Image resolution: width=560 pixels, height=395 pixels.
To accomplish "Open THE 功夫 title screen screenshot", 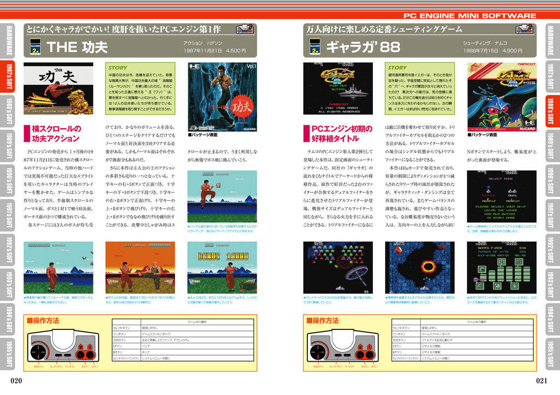I will pyautogui.click(x=58, y=89).
